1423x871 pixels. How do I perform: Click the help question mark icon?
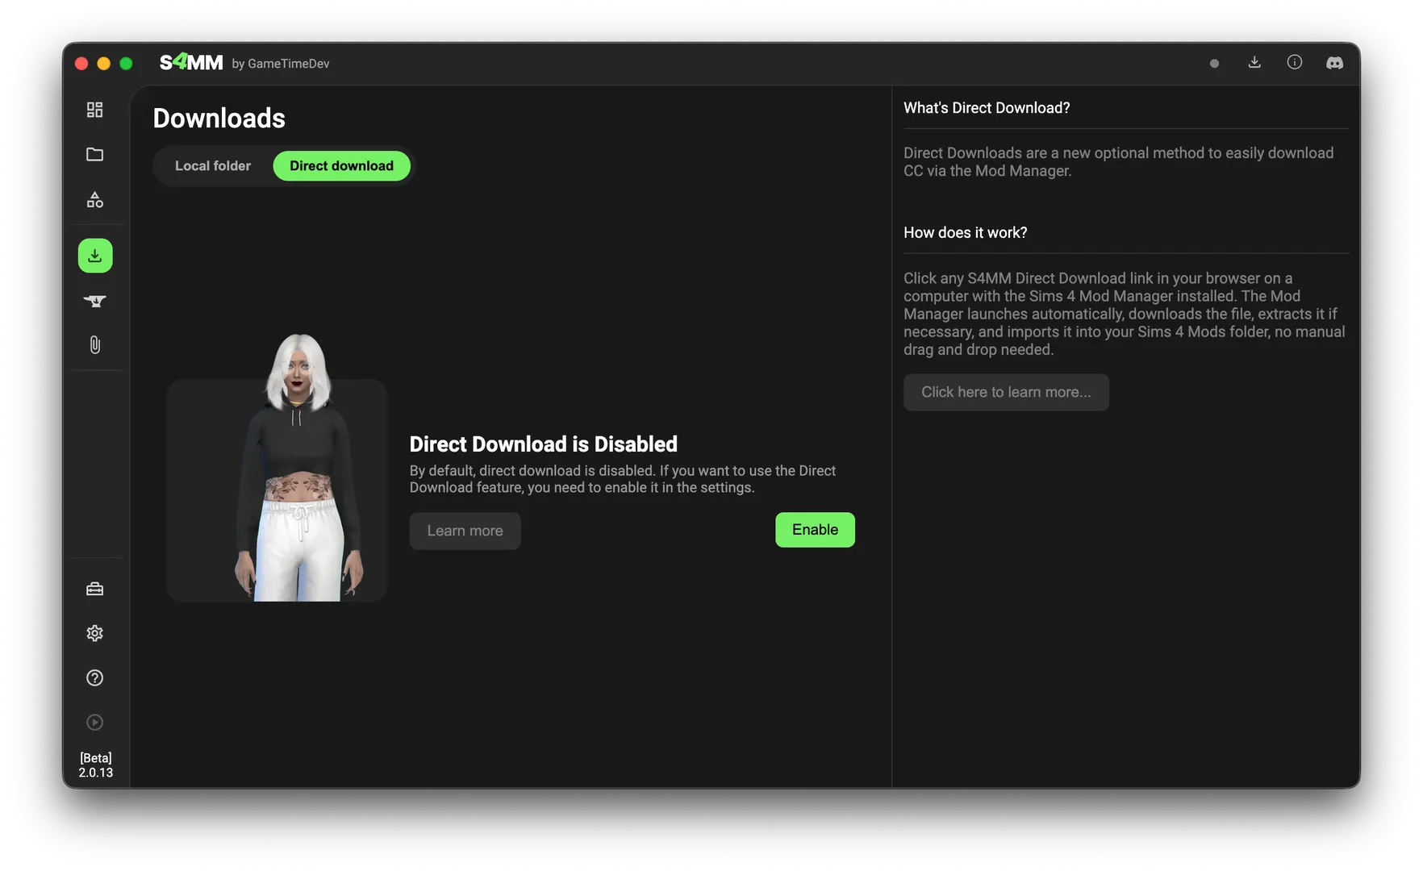coord(95,677)
